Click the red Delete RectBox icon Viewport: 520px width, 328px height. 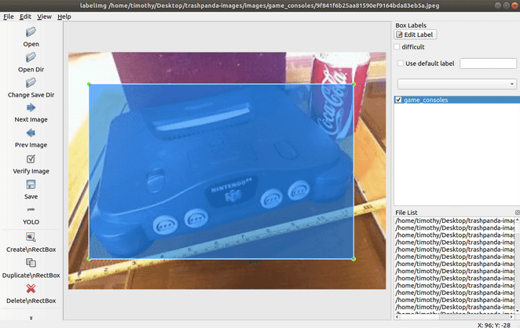pos(31,289)
